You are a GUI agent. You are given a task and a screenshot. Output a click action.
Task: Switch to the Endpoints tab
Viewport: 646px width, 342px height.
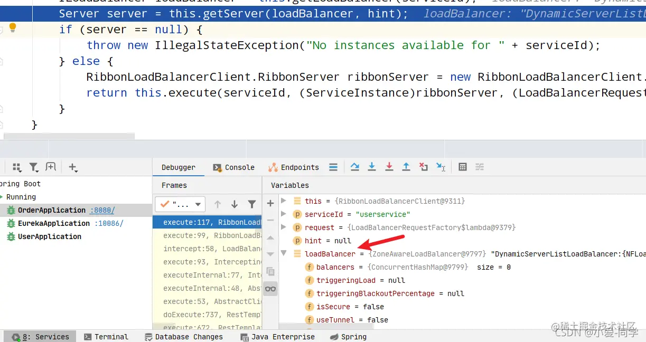tap(294, 167)
